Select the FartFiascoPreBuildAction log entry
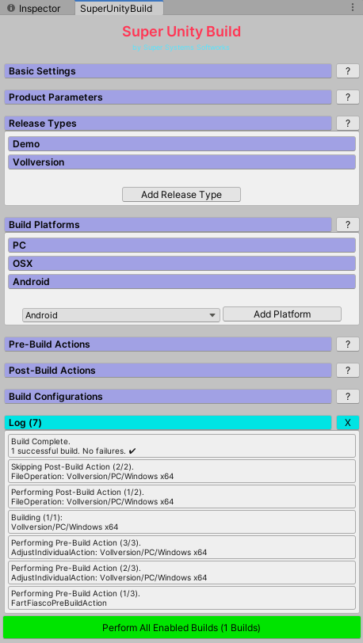 point(182,599)
